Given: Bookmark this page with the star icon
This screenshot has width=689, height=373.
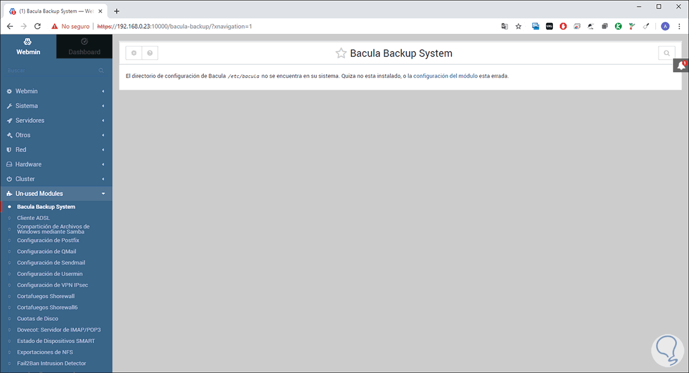Looking at the screenshot, I should click(518, 26).
